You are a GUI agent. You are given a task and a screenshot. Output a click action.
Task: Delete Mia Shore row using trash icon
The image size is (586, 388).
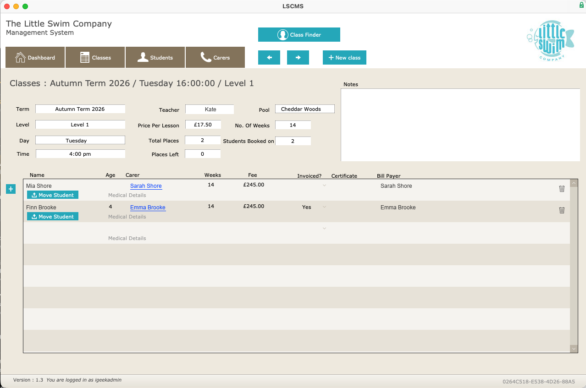pyautogui.click(x=562, y=189)
